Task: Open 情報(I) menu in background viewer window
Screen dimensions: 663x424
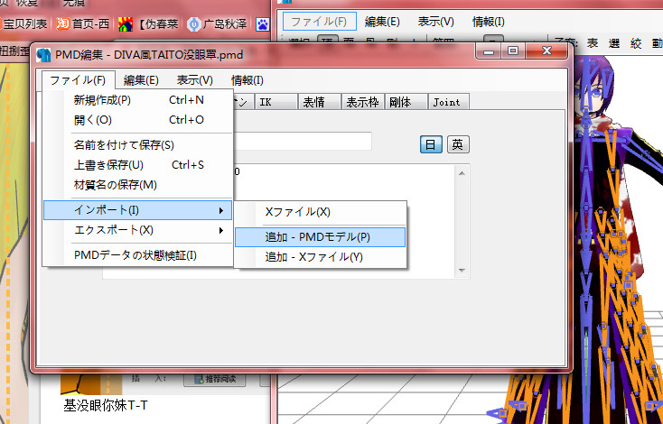Action: (x=488, y=21)
